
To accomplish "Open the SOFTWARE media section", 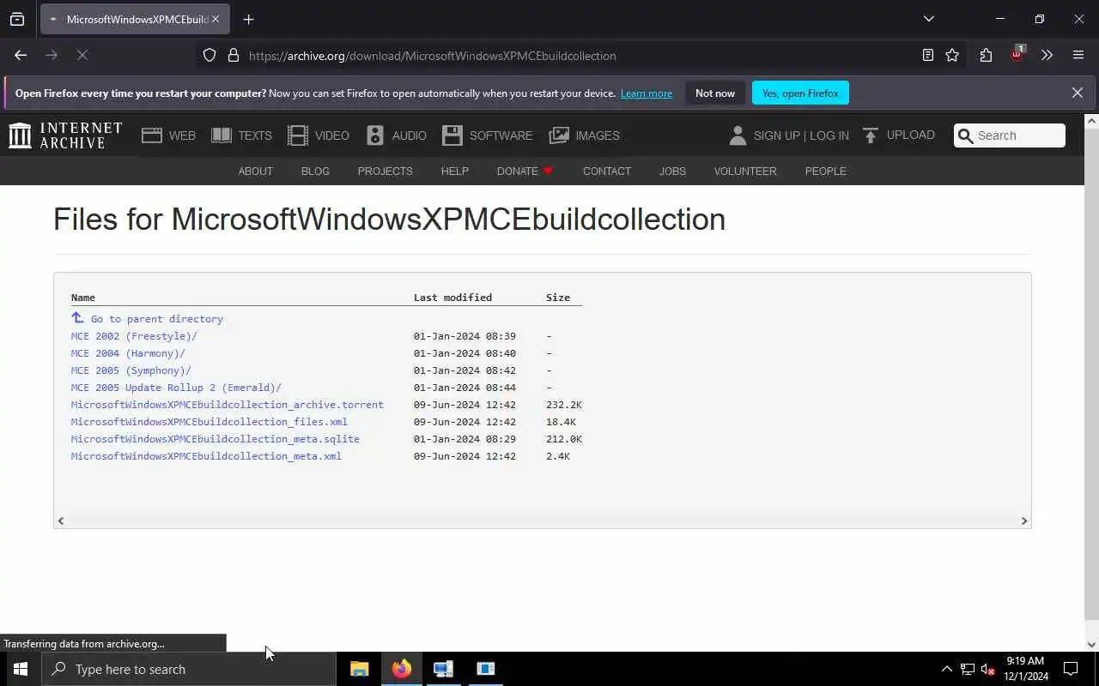I will (488, 135).
